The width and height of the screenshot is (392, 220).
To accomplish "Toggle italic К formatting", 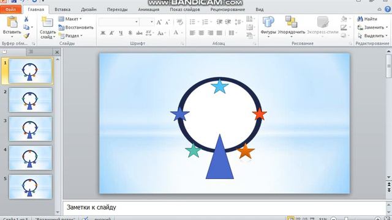I will 111,33.
